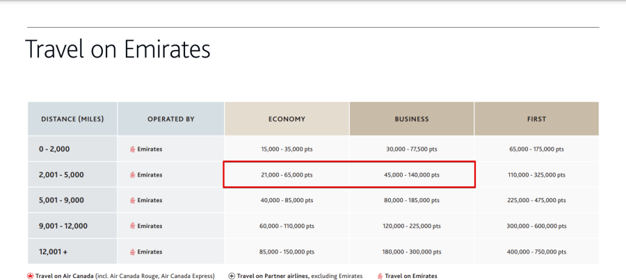
Task: Click the Air Canada maple leaf legend icon
Action: (31, 276)
